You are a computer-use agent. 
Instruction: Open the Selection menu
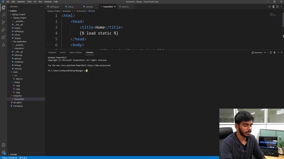tap(21, 2)
